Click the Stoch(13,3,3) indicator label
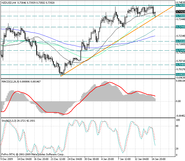The image size is (185, 161). [9, 121]
